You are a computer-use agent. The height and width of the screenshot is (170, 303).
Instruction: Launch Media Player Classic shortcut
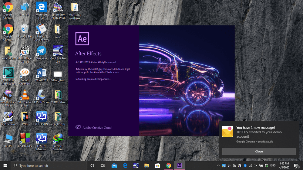[x=25, y=54]
